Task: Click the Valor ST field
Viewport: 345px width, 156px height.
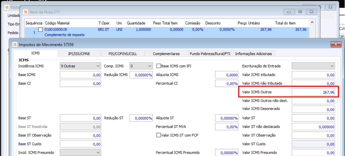Action: tap(313, 118)
